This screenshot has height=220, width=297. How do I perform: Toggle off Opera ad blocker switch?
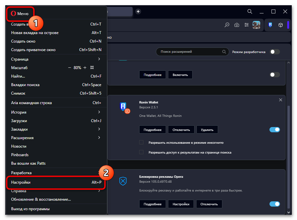[275, 204]
